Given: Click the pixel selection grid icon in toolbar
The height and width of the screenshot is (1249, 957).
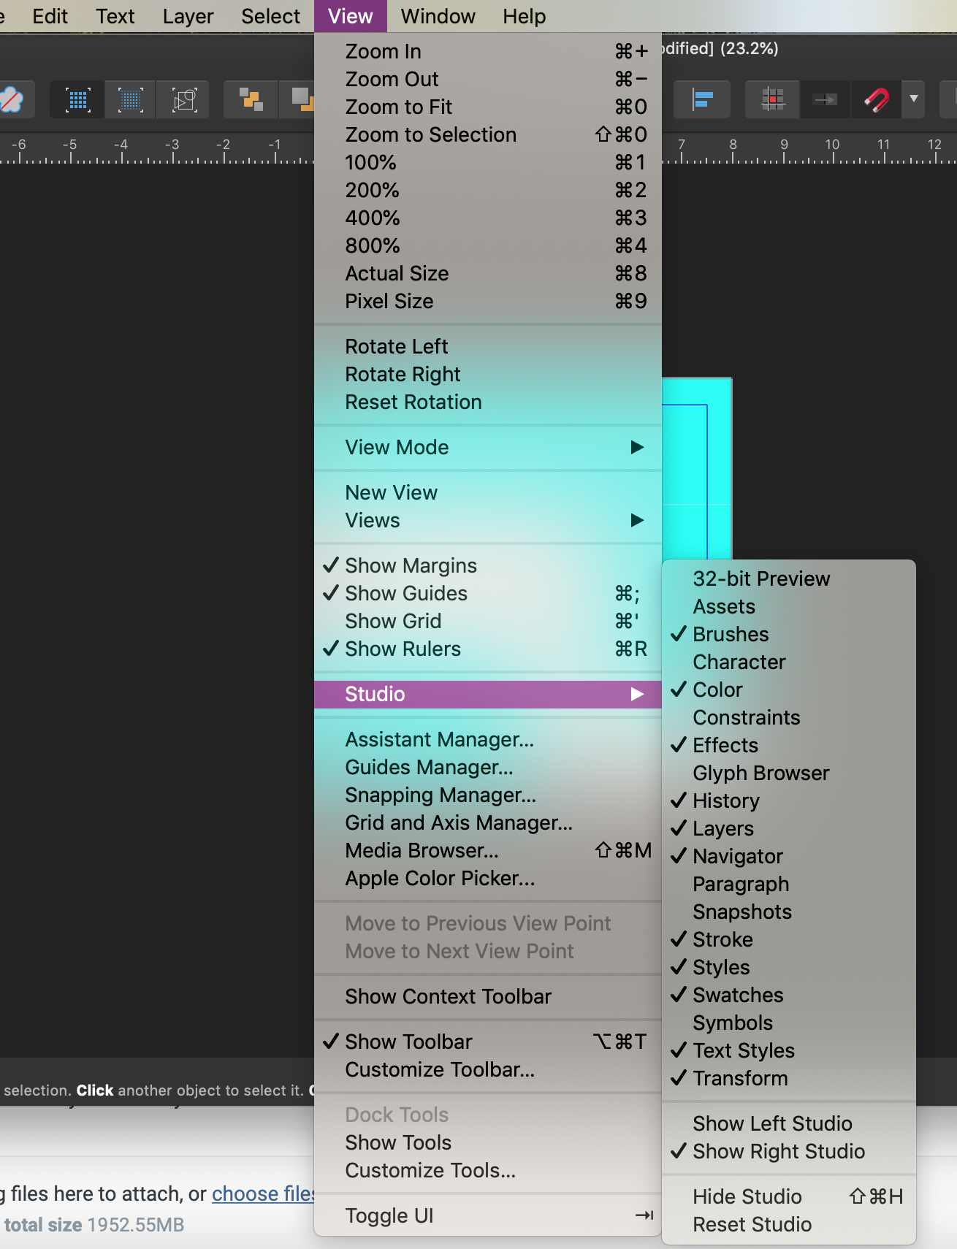Looking at the screenshot, I should pyautogui.click(x=77, y=99).
